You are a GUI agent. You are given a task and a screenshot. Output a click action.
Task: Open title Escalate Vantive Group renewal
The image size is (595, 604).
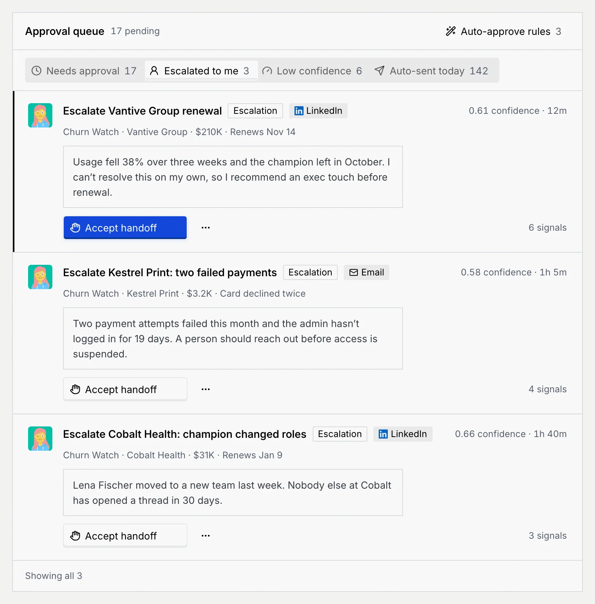[142, 111]
